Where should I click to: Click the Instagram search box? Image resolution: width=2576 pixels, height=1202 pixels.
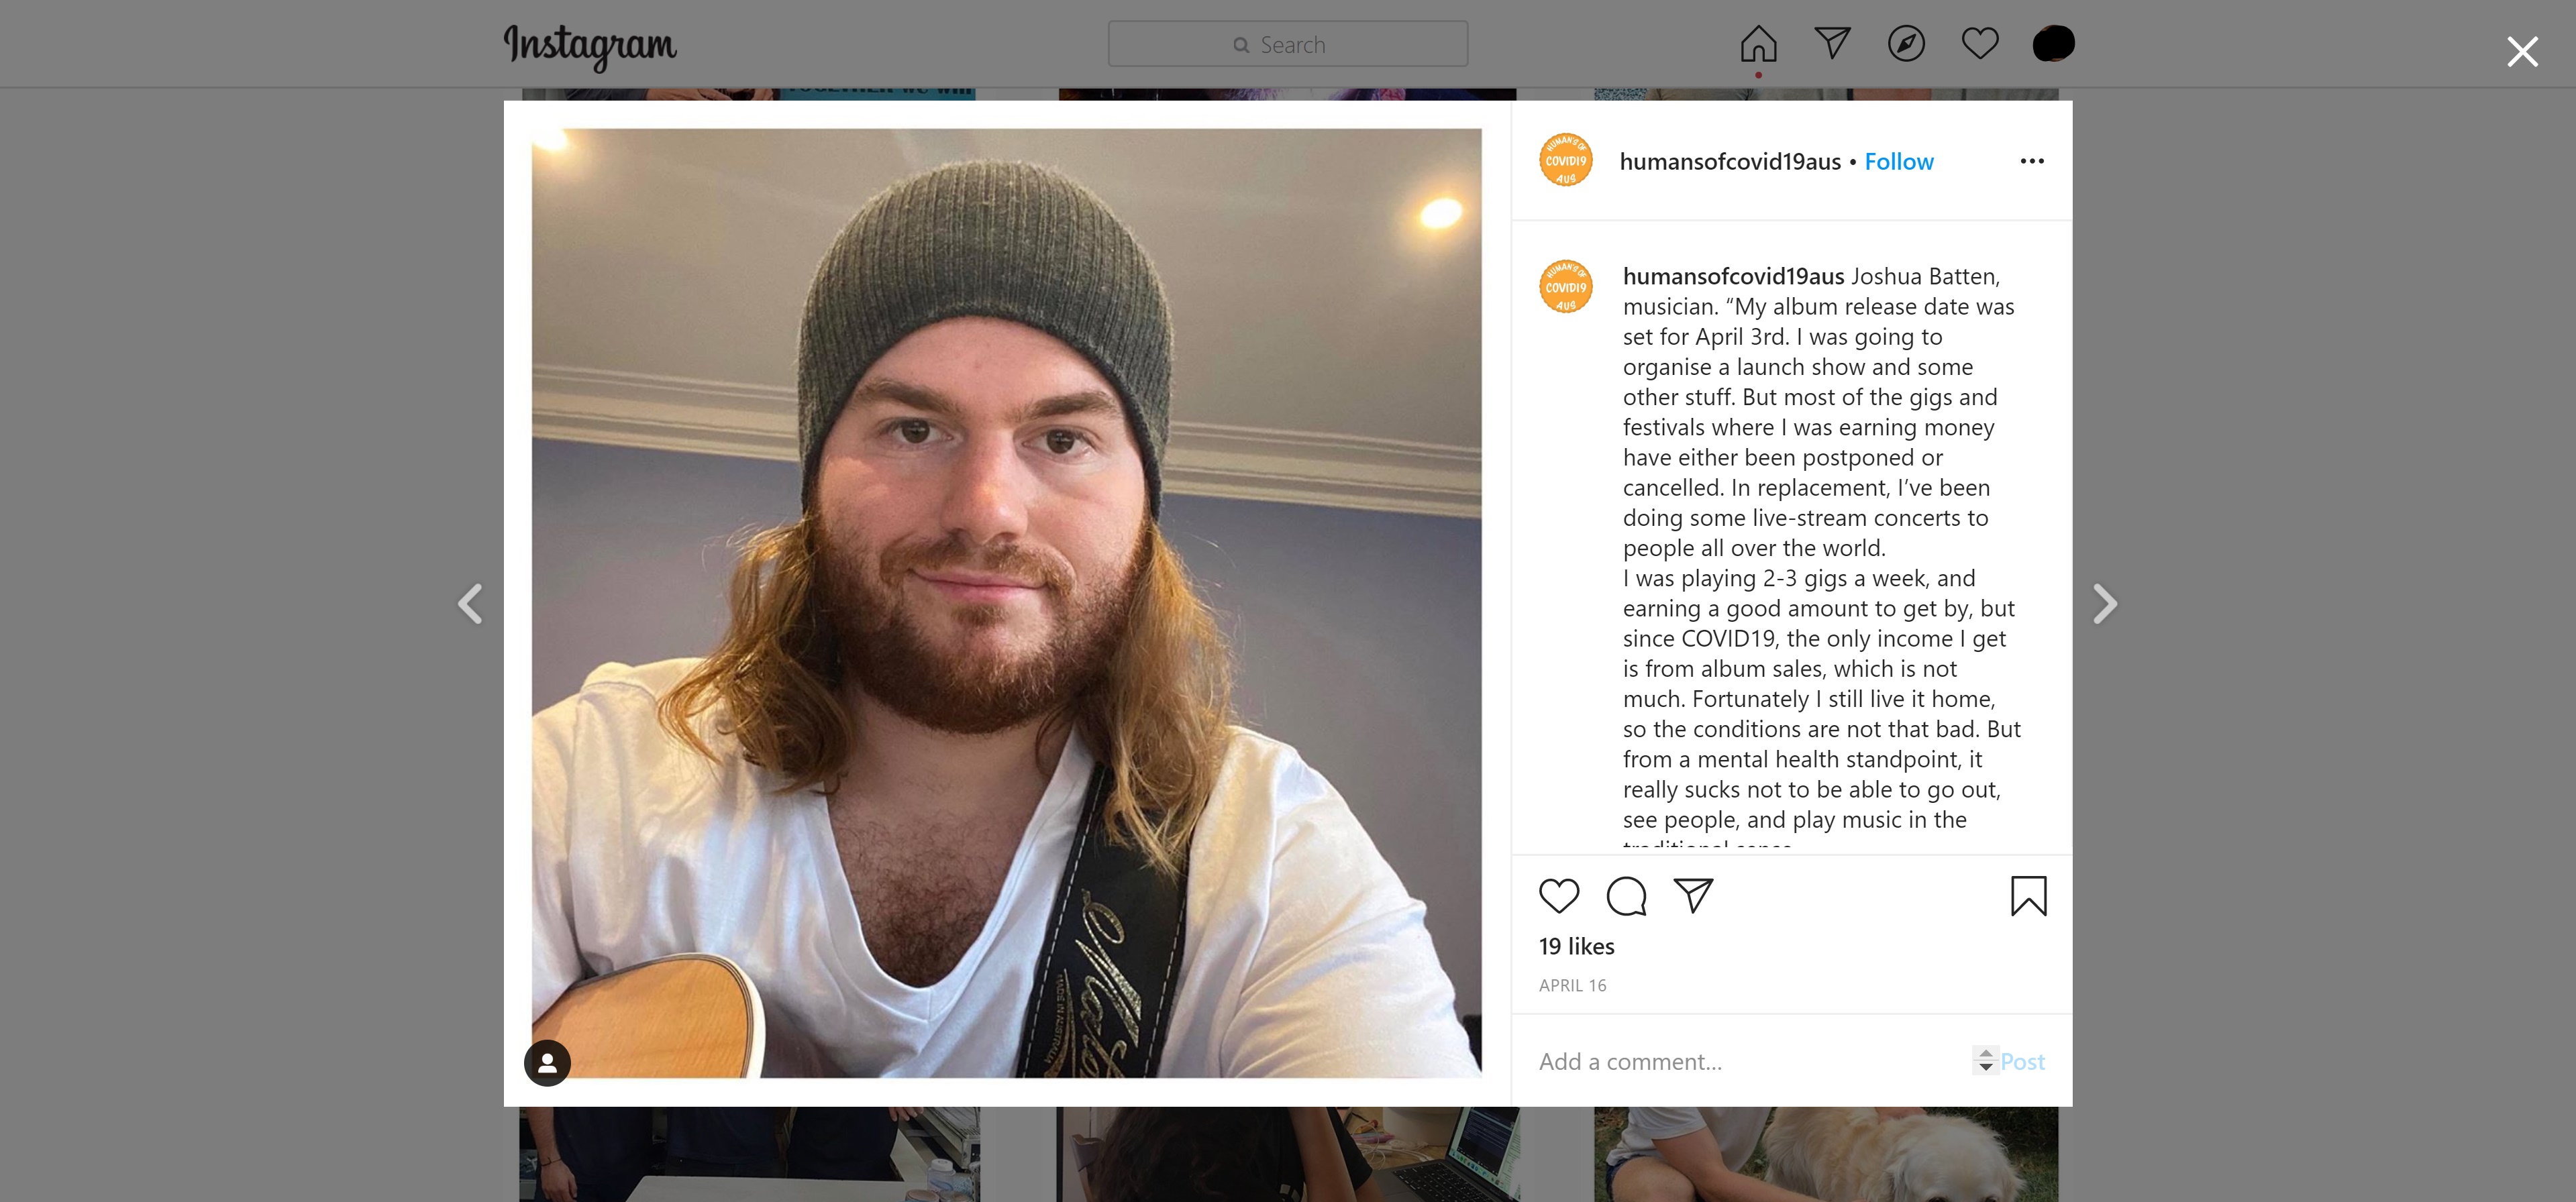pyautogui.click(x=1287, y=44)
